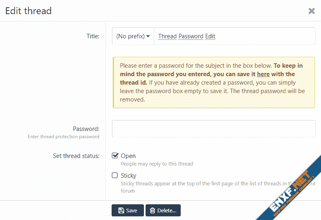
Task: Follow the "here" link in the notice
Action: (x=263, y=74)
